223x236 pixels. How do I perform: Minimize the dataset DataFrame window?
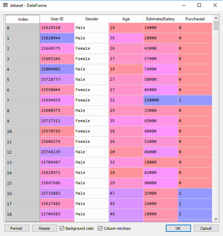pyautogui.click(x=183, y=6)
